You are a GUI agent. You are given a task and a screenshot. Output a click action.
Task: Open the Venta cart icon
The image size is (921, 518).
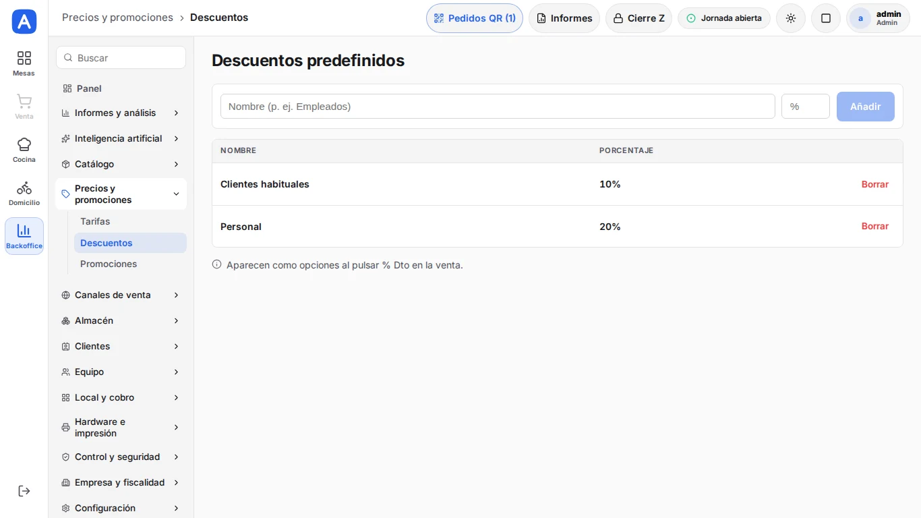(x=24, y=107)
